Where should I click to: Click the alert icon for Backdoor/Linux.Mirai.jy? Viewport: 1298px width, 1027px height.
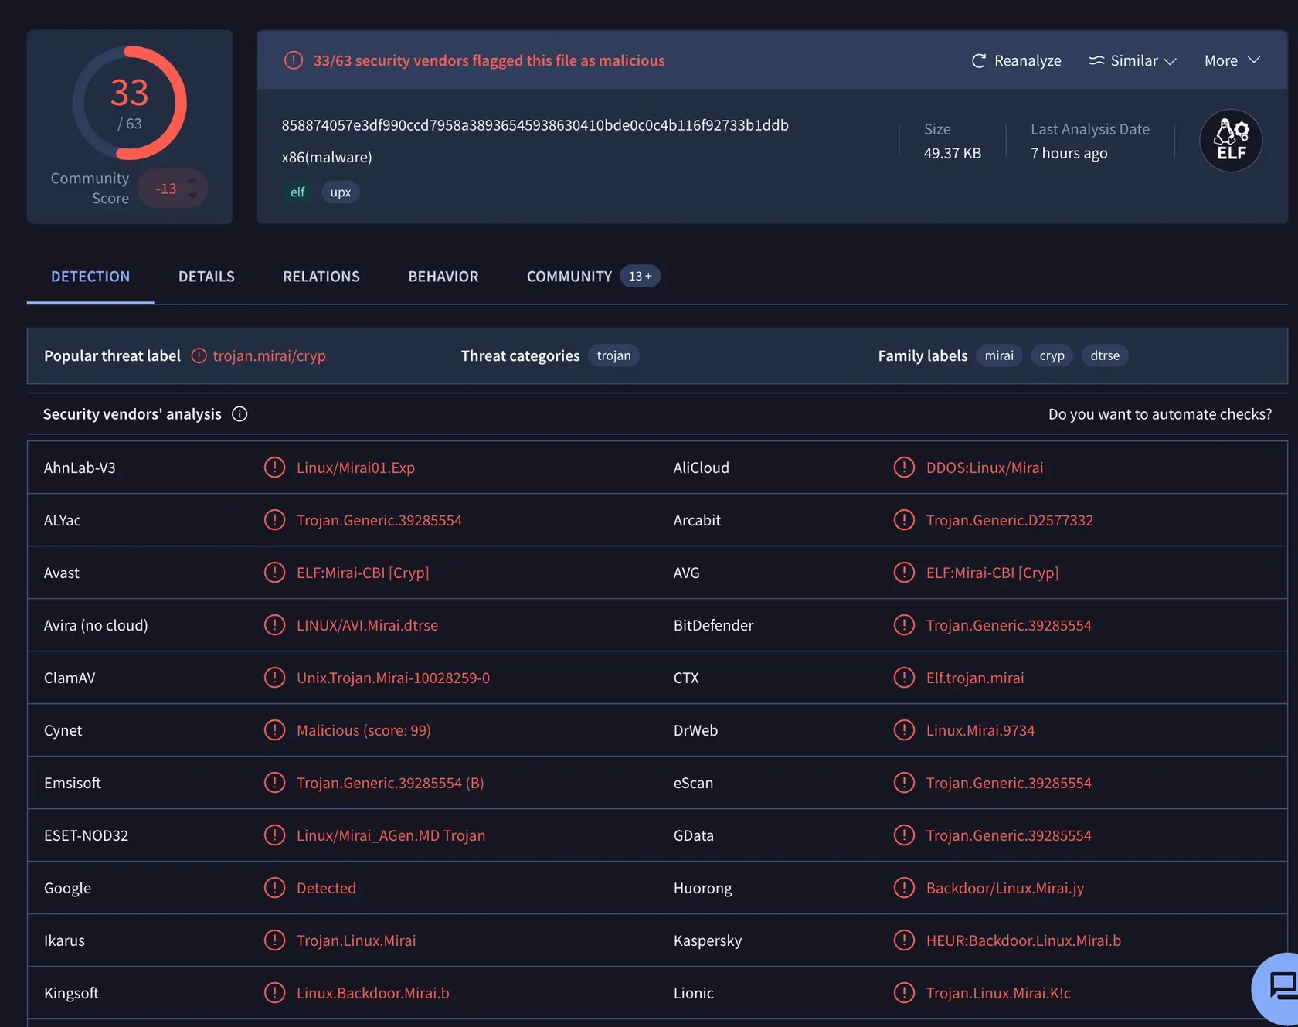(904, 888)
